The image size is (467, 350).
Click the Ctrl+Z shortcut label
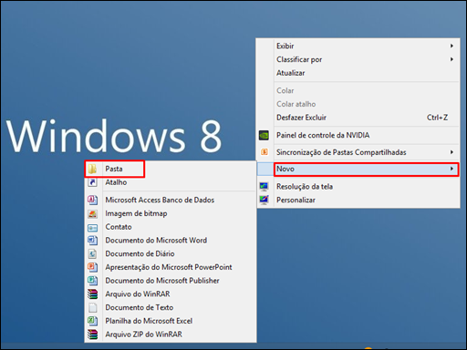[437, 118]
